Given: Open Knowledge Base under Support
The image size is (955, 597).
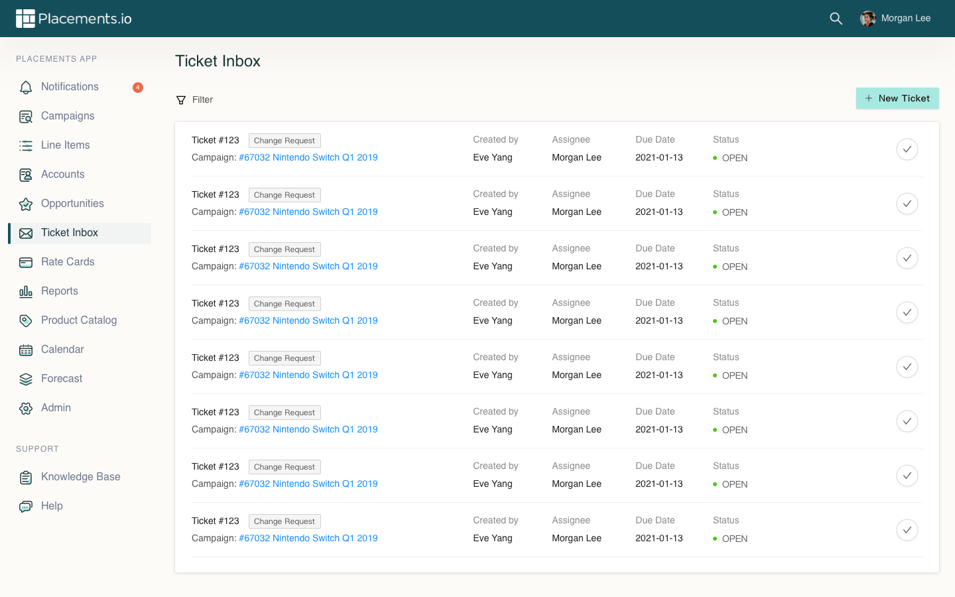Looking at the screenshot, I should pos(80,477).
